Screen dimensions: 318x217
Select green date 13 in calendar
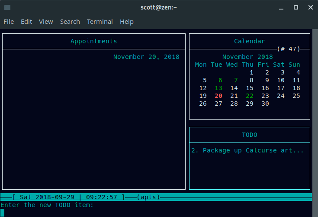coord(218,88)
